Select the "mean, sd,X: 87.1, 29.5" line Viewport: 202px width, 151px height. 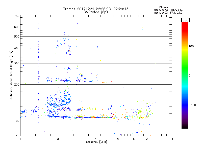(x=168, y=13)
